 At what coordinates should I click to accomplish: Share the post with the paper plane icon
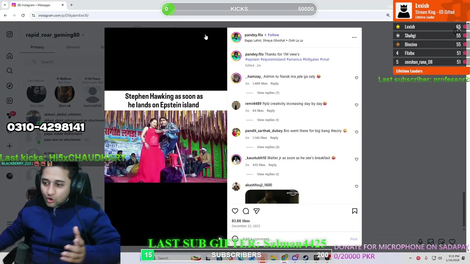256,211
